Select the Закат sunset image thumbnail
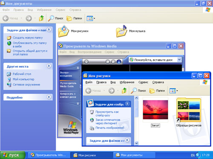The width and height of the screenshot is (213, 159). point(155,110)
